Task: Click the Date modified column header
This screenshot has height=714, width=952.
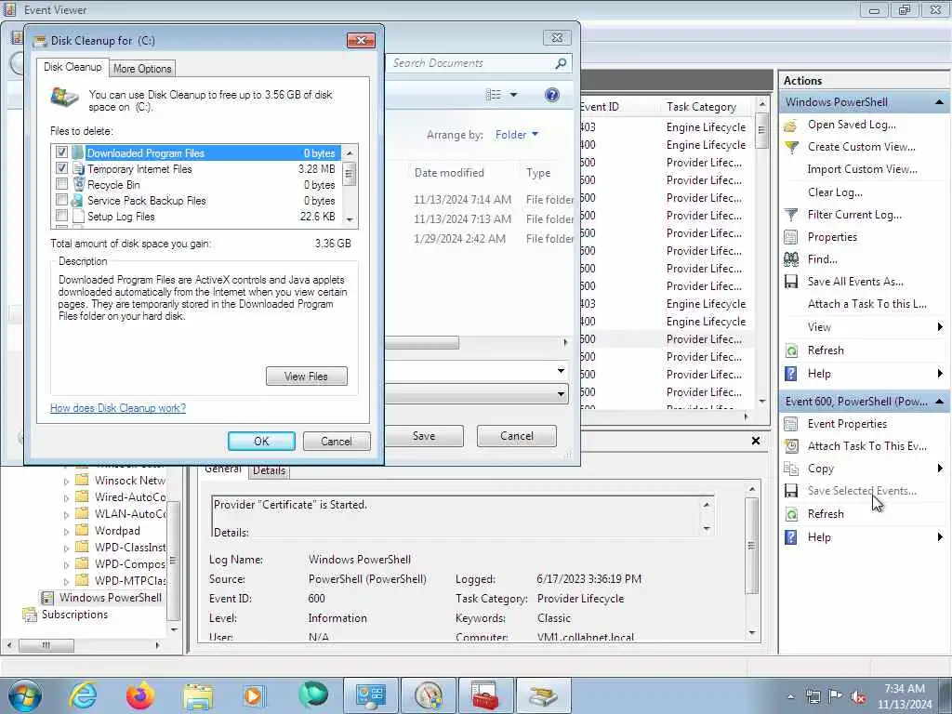Action: click(449, 173)
